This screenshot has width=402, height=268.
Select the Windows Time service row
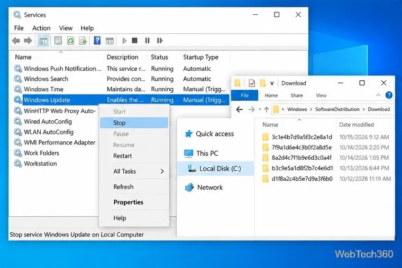point(121,89)
